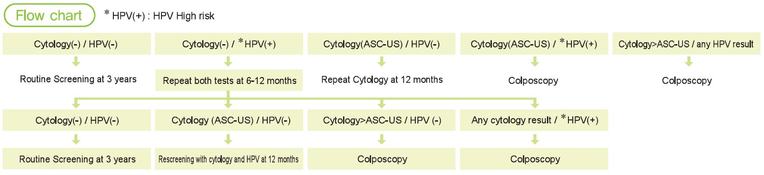Click the Cytology>ASC-US / any HPV result box

point(686,44)
